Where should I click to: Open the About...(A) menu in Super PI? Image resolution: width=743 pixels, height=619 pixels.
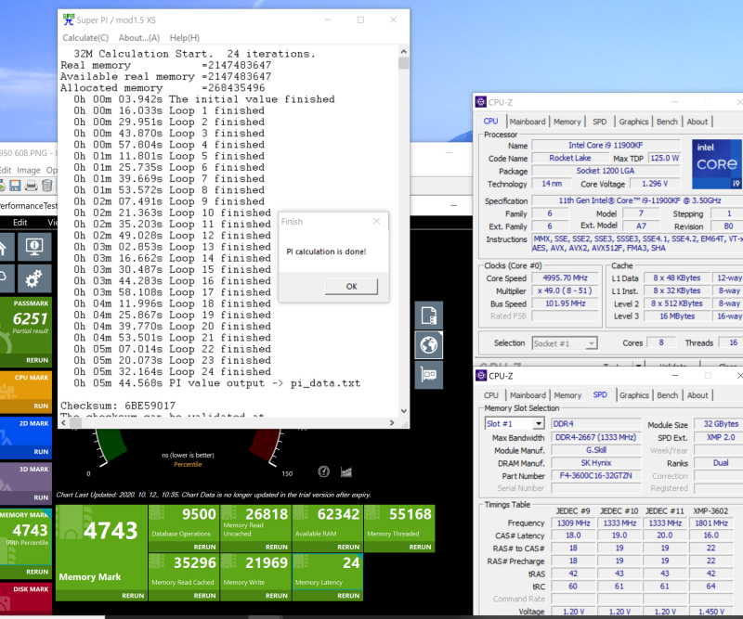click(138, 38)
